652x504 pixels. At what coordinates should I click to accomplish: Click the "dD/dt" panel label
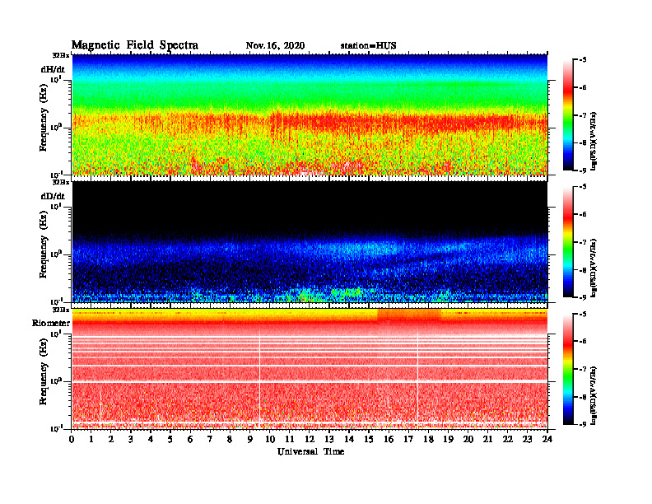pos(53,196)
